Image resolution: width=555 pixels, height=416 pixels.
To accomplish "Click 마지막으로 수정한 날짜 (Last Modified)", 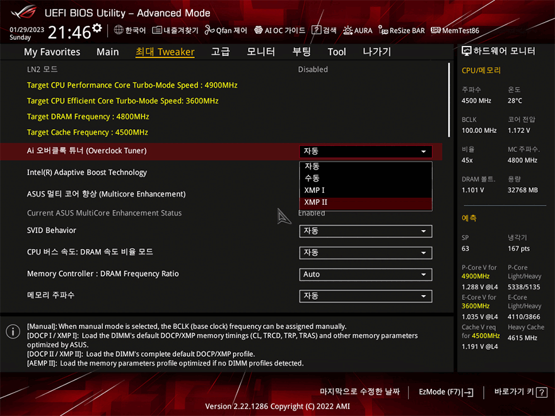I will tap(359, 391).
